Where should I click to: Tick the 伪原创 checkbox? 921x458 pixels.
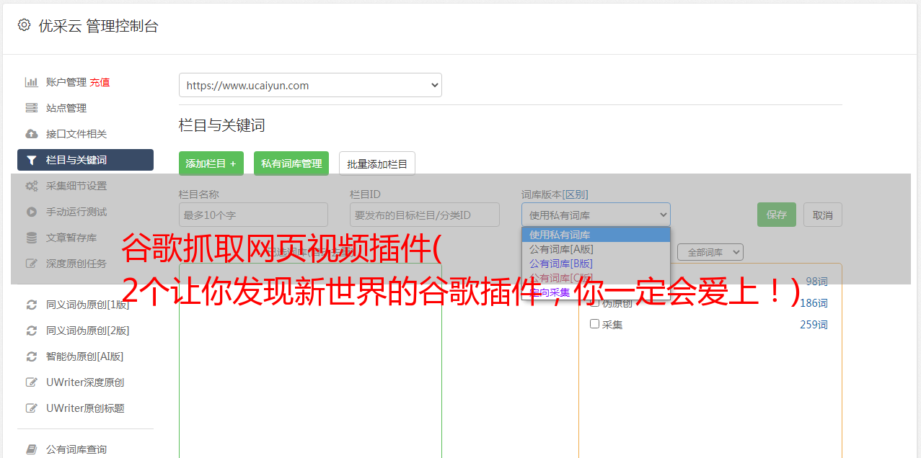[595, 302]
